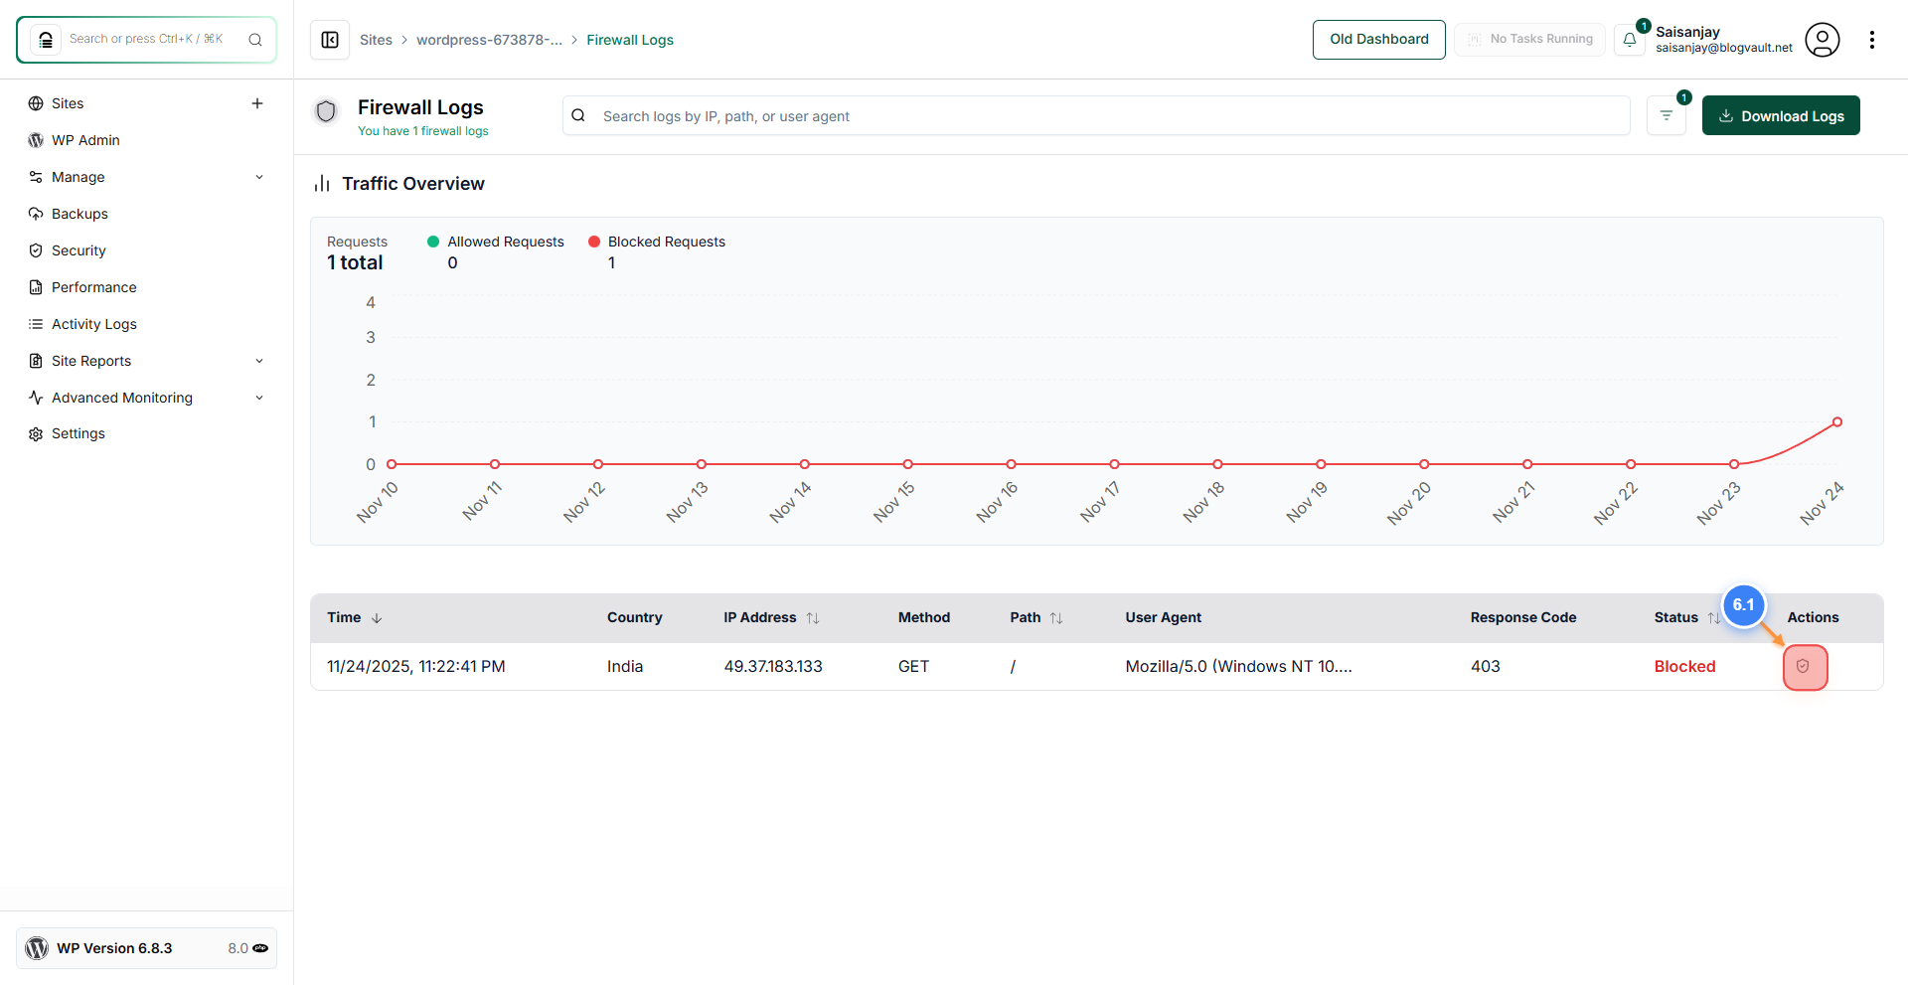Click the Download Logs button
Viewport: 1908px width, 985px height.
pyautogui.click(x=1780, y=115)
